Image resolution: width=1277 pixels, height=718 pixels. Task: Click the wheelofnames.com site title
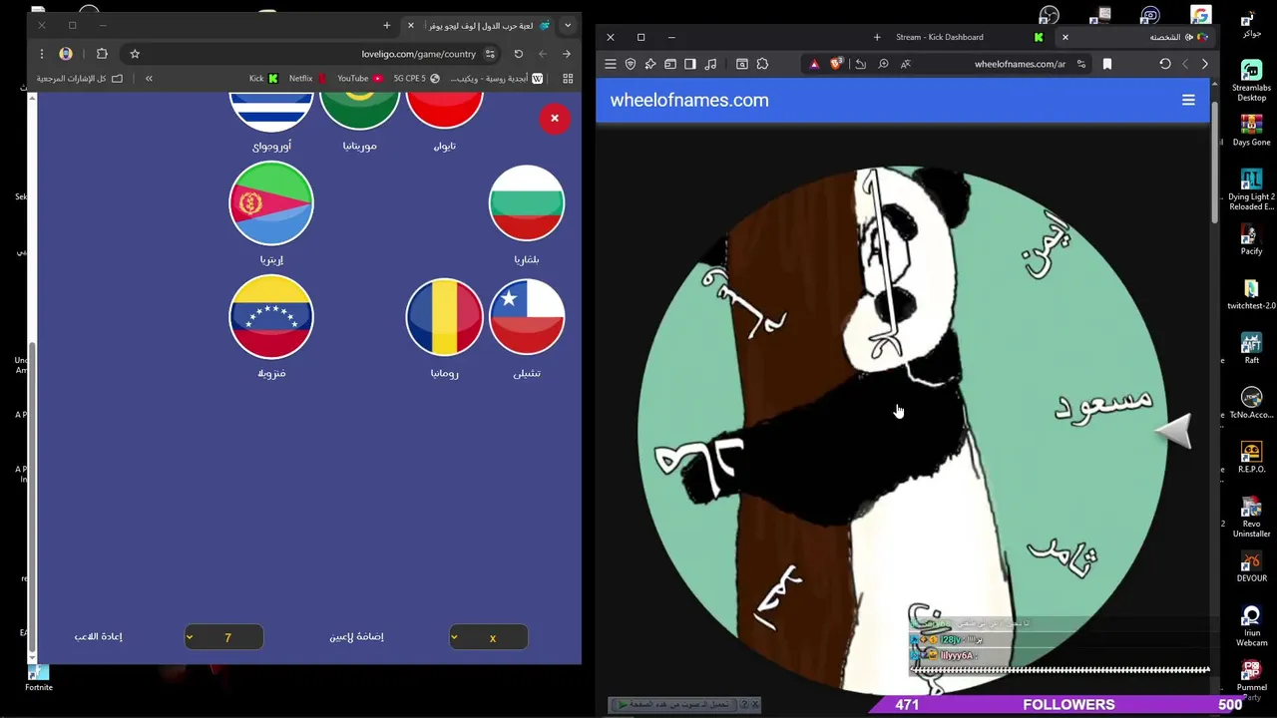(689, 100)
